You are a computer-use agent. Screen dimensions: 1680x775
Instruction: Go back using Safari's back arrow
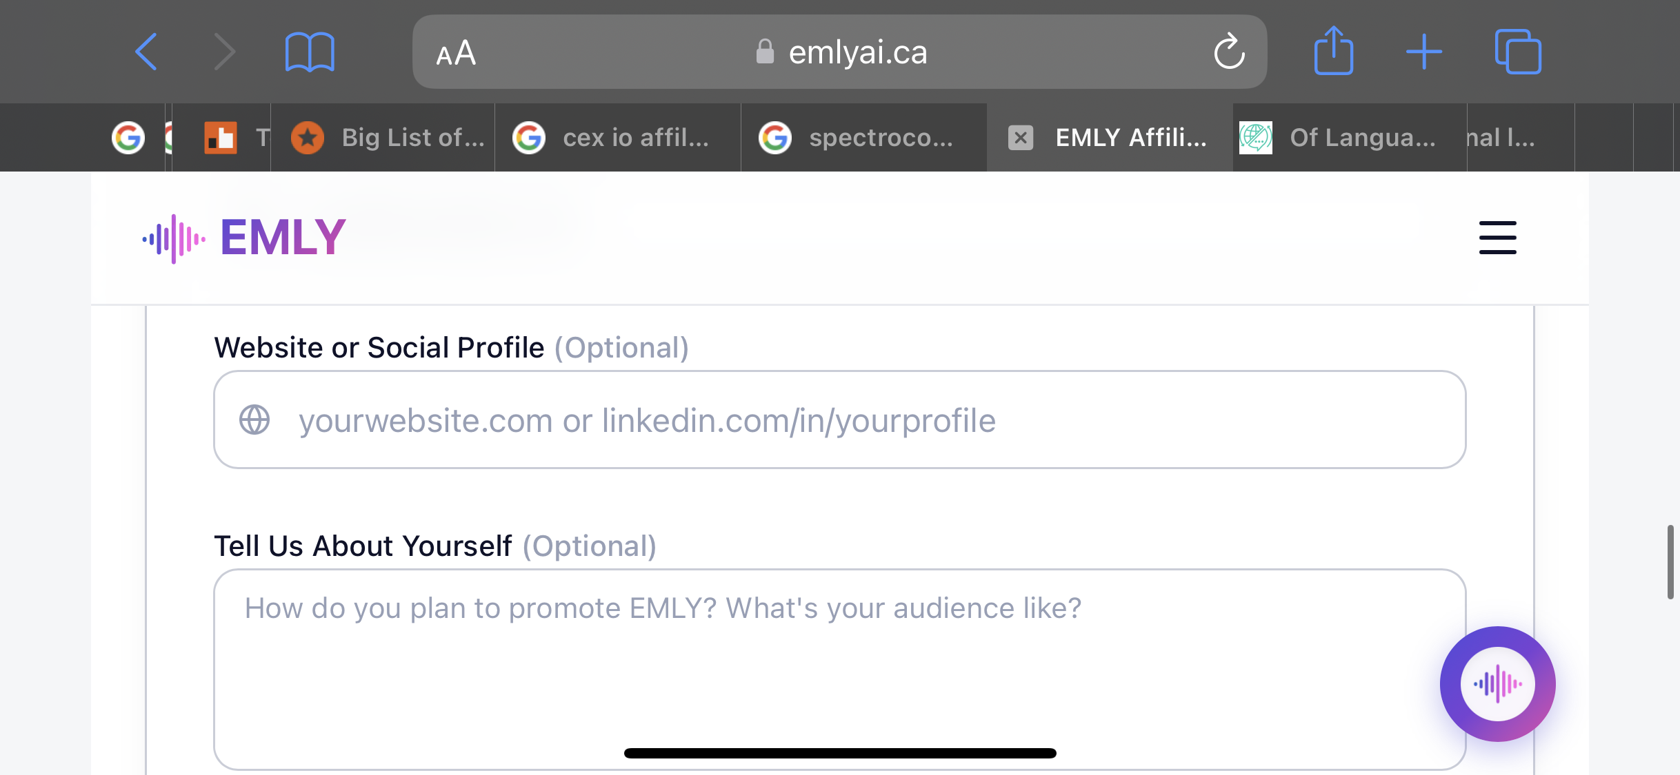tap(146, 52)
